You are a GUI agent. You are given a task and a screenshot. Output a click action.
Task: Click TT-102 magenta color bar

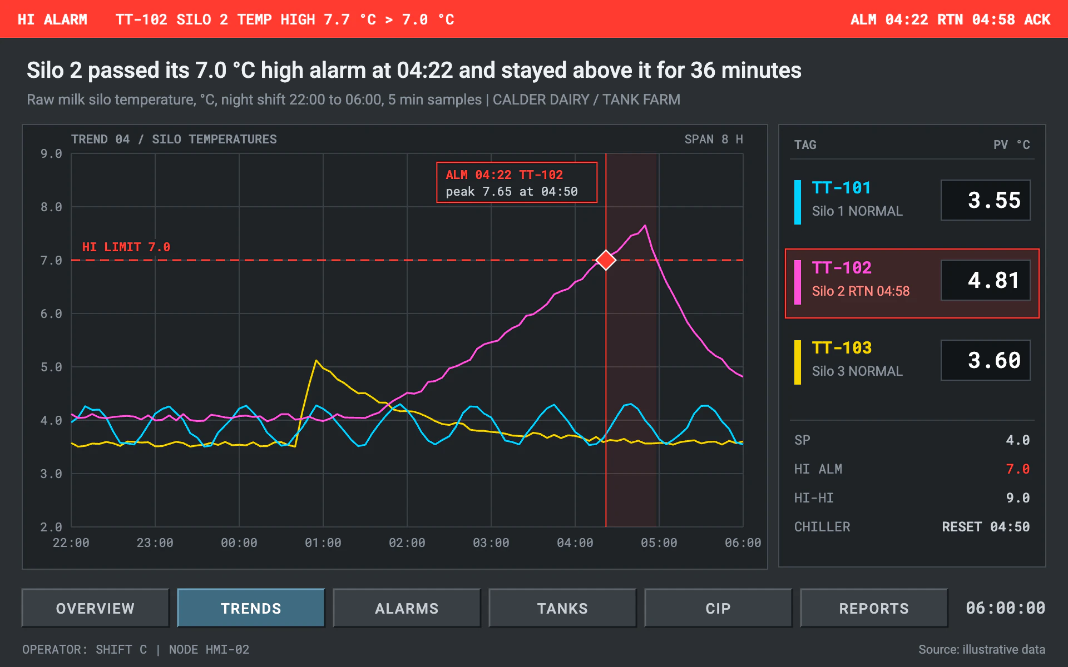point(798,282)
